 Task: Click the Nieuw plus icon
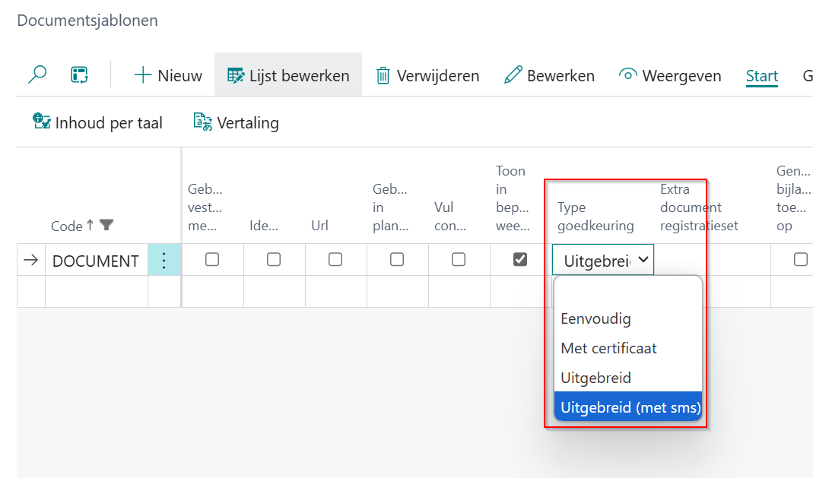click(142, 75)
